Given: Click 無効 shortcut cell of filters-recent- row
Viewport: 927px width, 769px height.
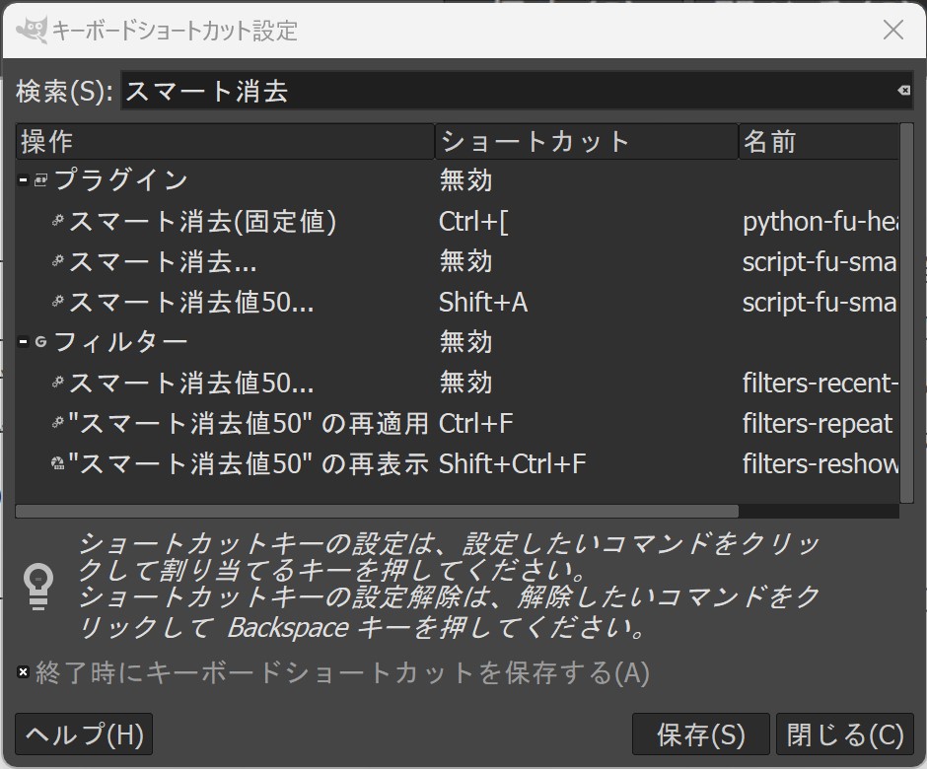Looking at the screenshot, I should pos(465,384).
